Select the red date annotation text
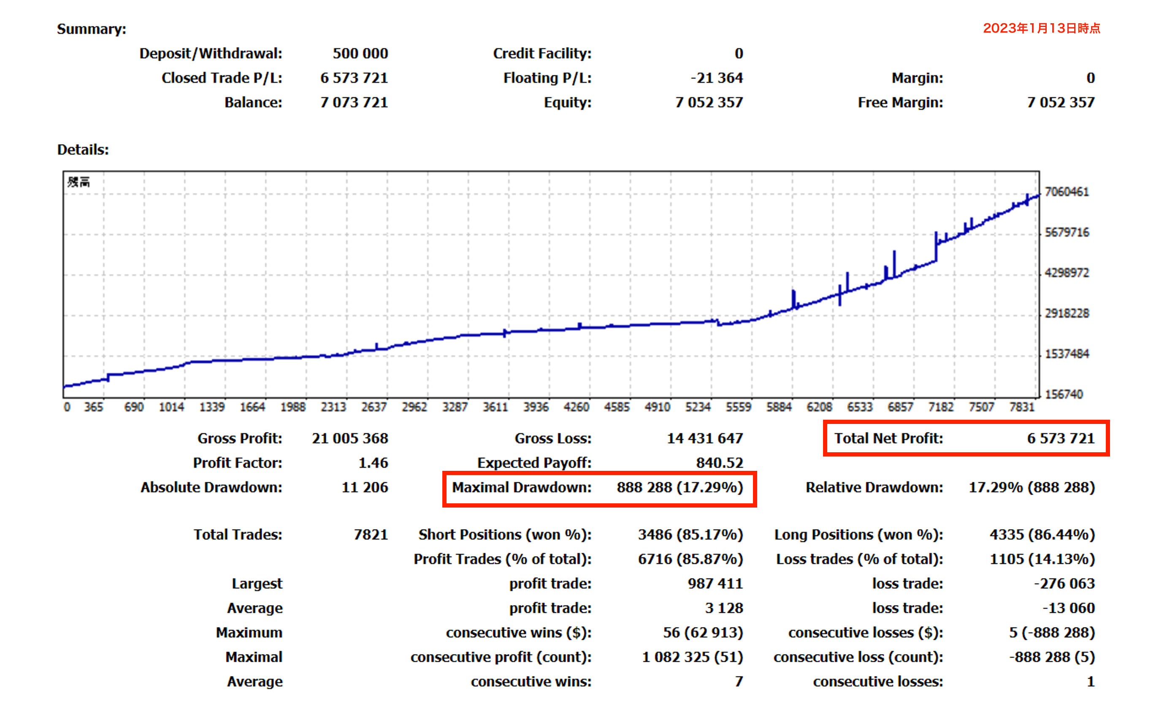1159x717 pixels. 1041,28
